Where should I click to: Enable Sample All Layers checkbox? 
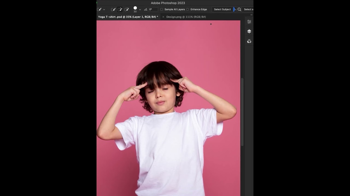[161, 9]
